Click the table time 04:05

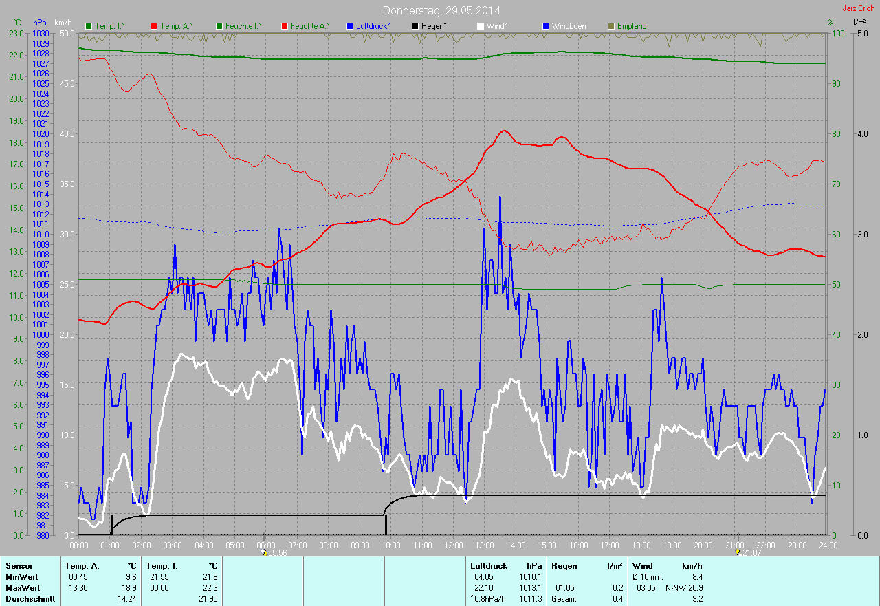(484, 577)
